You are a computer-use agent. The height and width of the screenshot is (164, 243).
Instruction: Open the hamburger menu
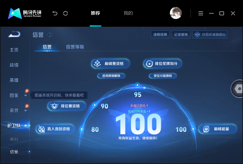tap(201, 13)
